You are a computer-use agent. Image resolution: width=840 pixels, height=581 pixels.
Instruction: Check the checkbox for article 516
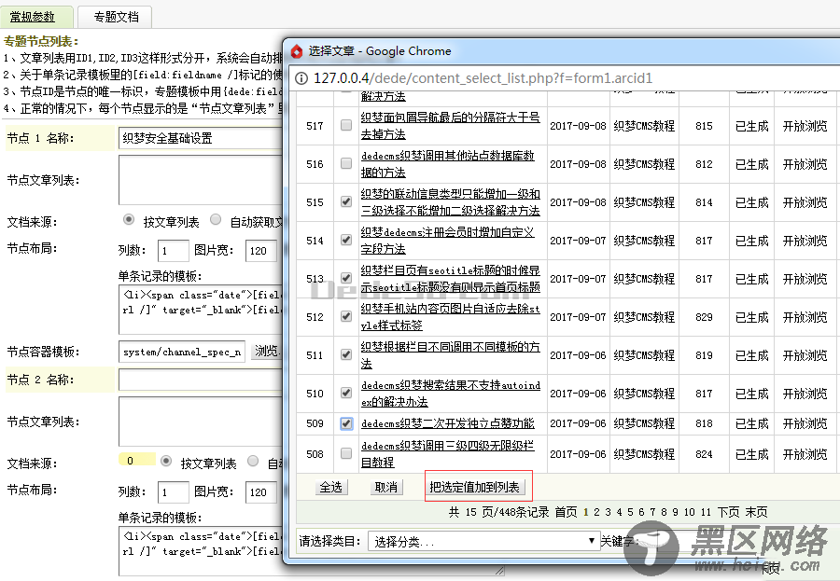point(346,163)
